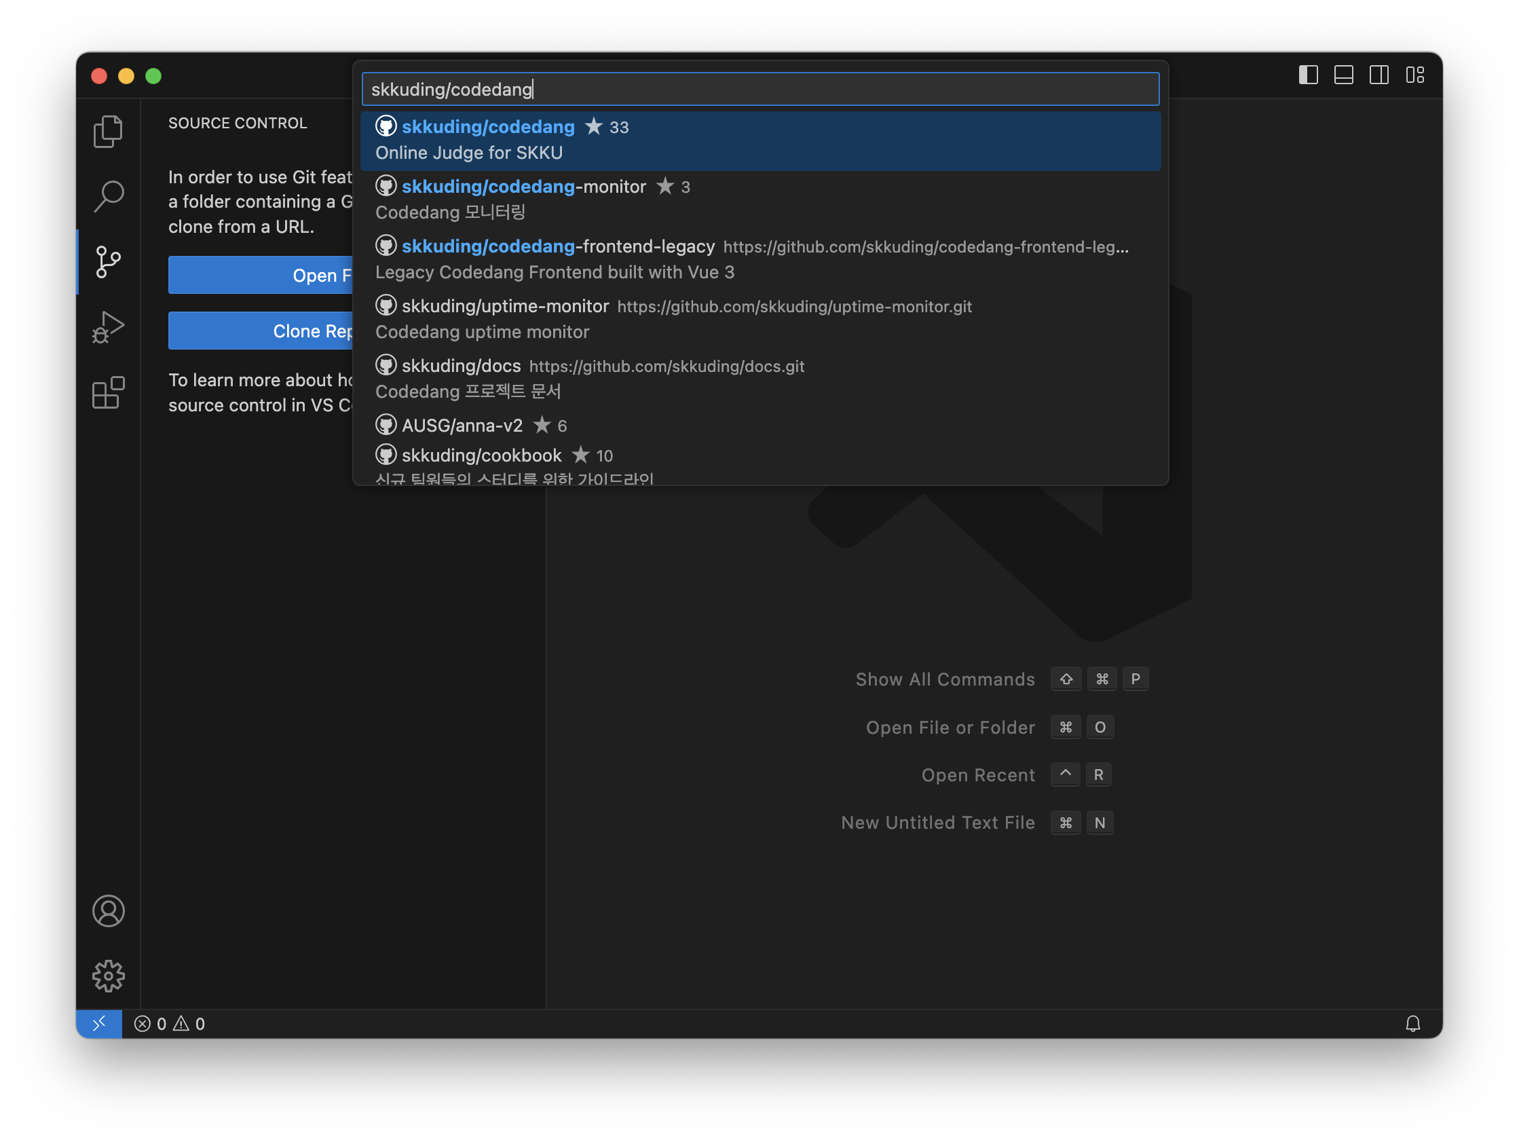Select skkuding/uptime-monitor repository entry
1519x1139 pixels.
[x=760, y=319]
